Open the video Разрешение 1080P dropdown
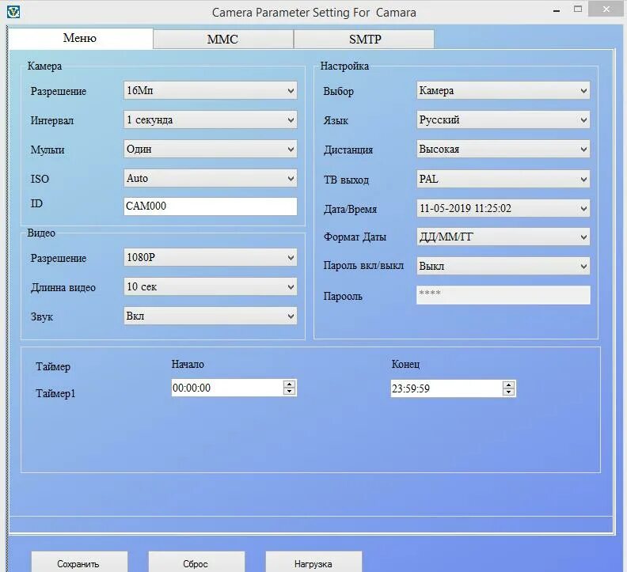The height and width of the screenshot is (572, 627). pos(211,258)
